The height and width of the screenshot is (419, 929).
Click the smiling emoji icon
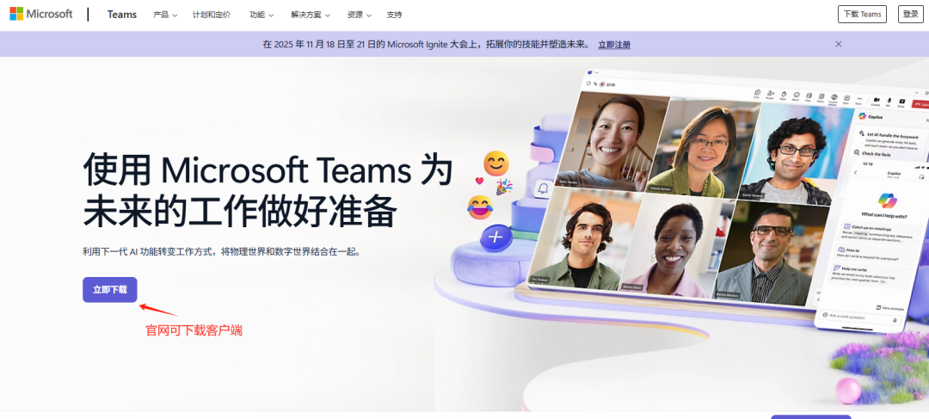pos(496,164)
